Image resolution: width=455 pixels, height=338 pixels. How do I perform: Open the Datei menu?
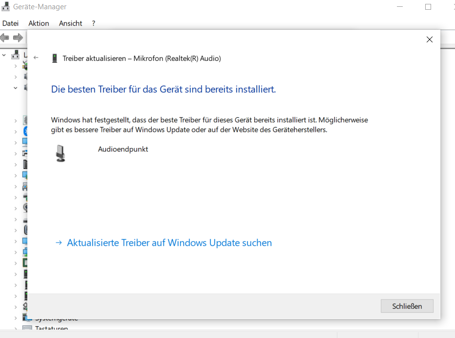(x=10, y=23)
